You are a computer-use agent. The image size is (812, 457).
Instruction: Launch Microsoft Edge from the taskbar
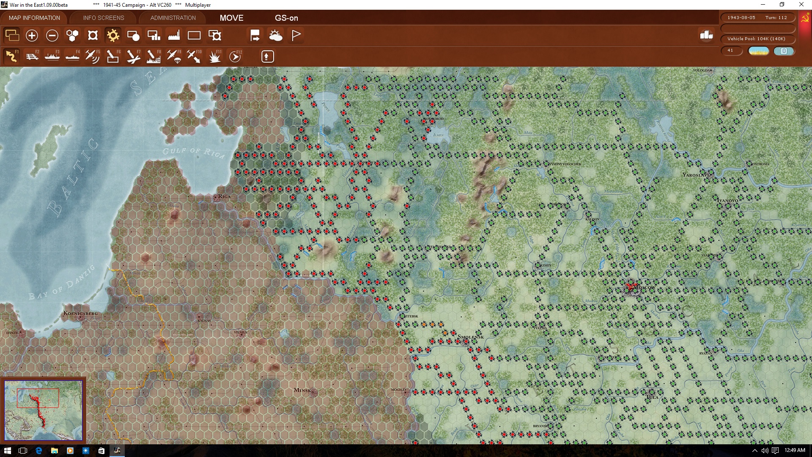click(x=39, y=451)
